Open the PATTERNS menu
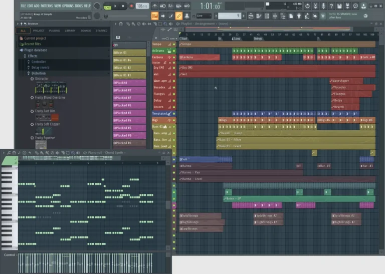The image size is (385, 274). (x=47, y=6)
